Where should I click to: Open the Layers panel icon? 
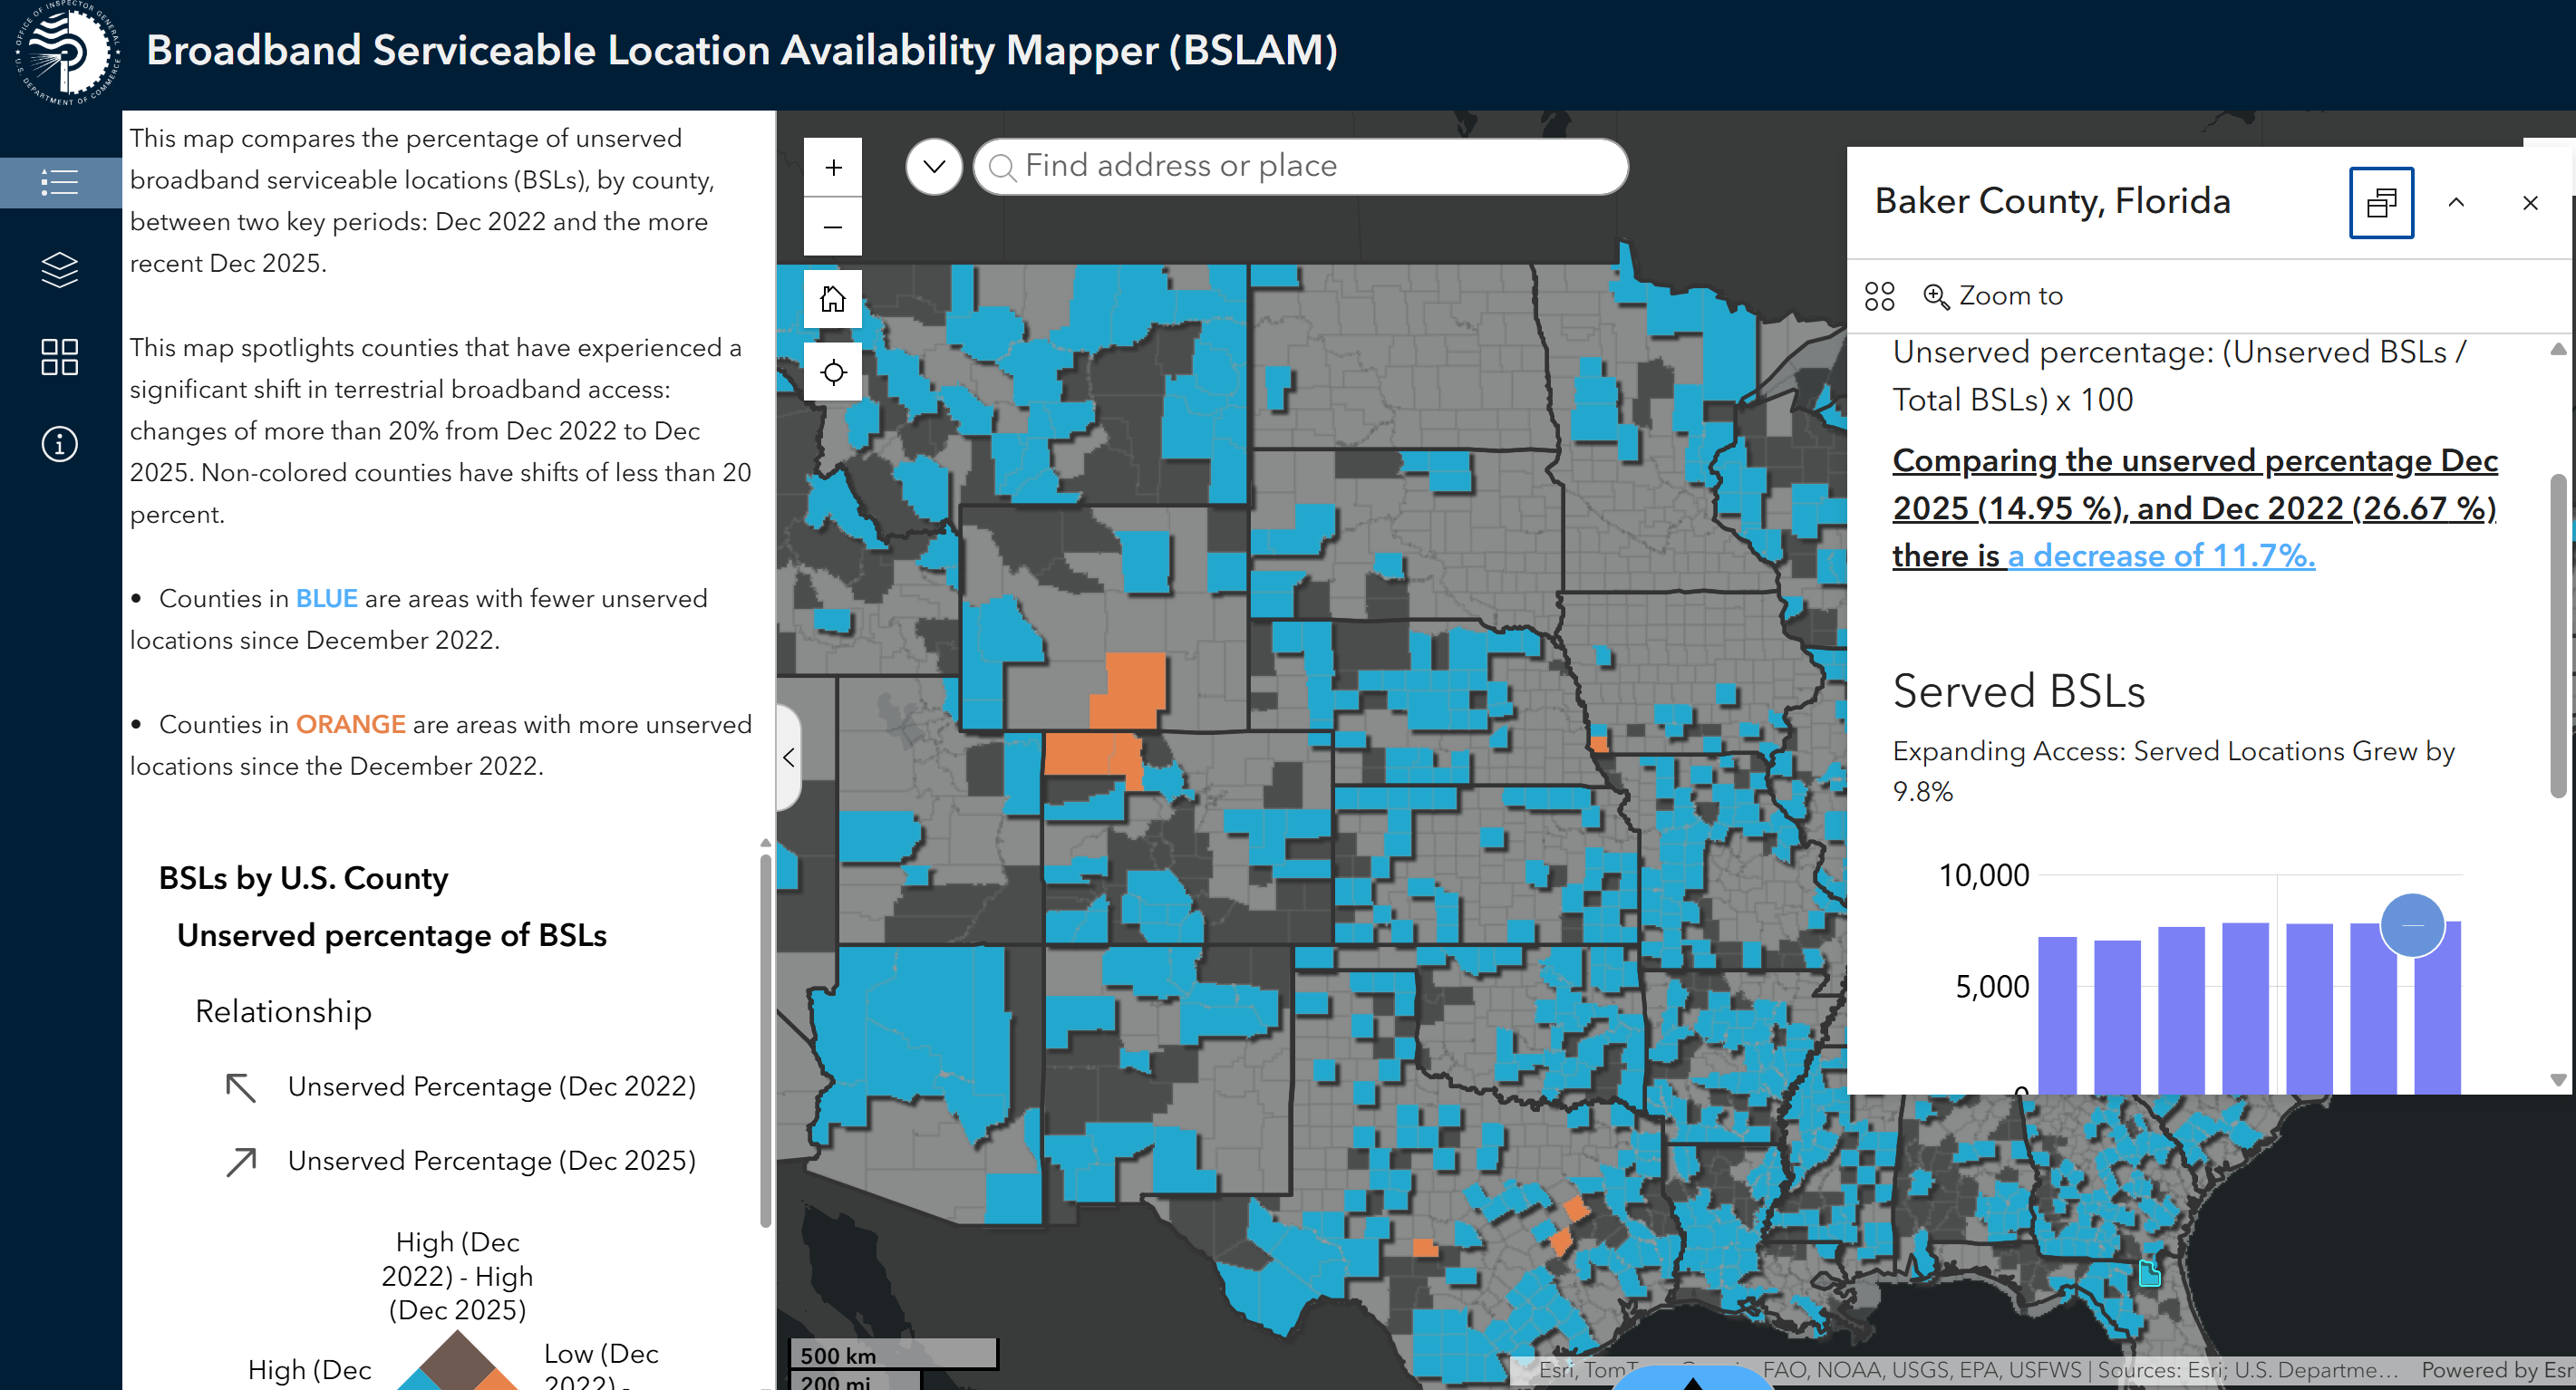[x=60, y=269]
